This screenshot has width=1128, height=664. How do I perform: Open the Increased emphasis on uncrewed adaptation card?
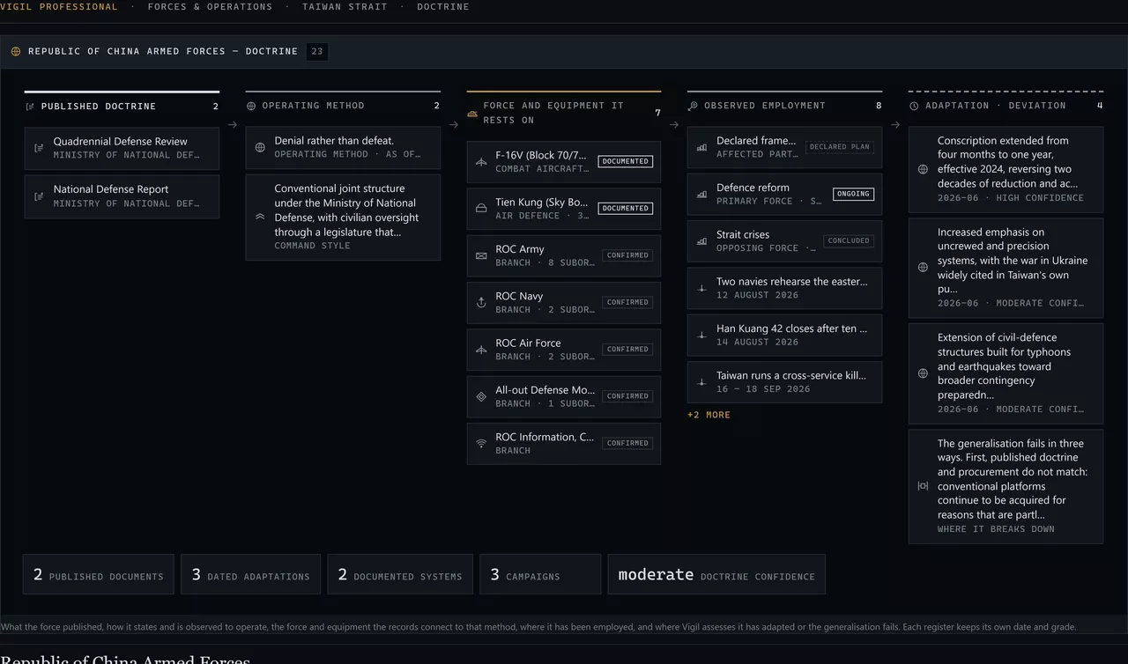click(x=1006, y=268)
